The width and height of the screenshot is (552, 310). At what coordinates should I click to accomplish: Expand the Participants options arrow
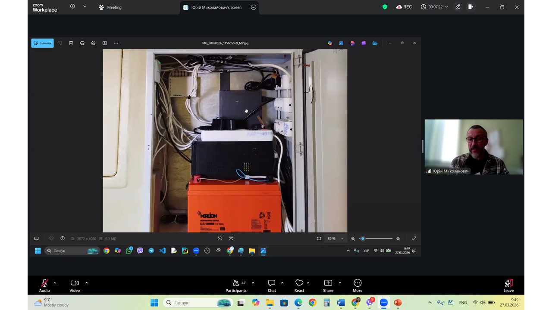[x=253, y=283]
